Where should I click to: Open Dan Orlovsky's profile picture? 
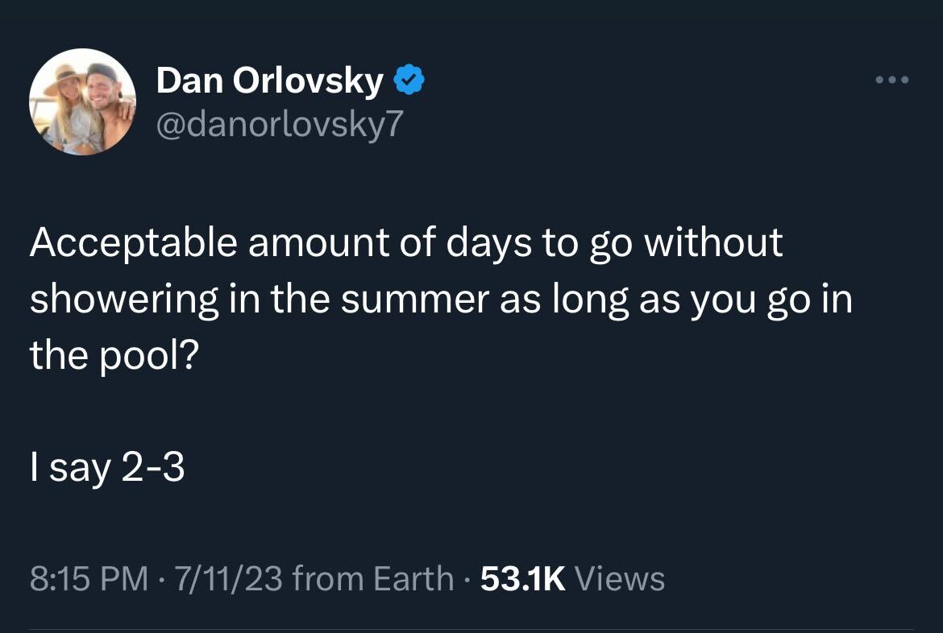point(83,101)
